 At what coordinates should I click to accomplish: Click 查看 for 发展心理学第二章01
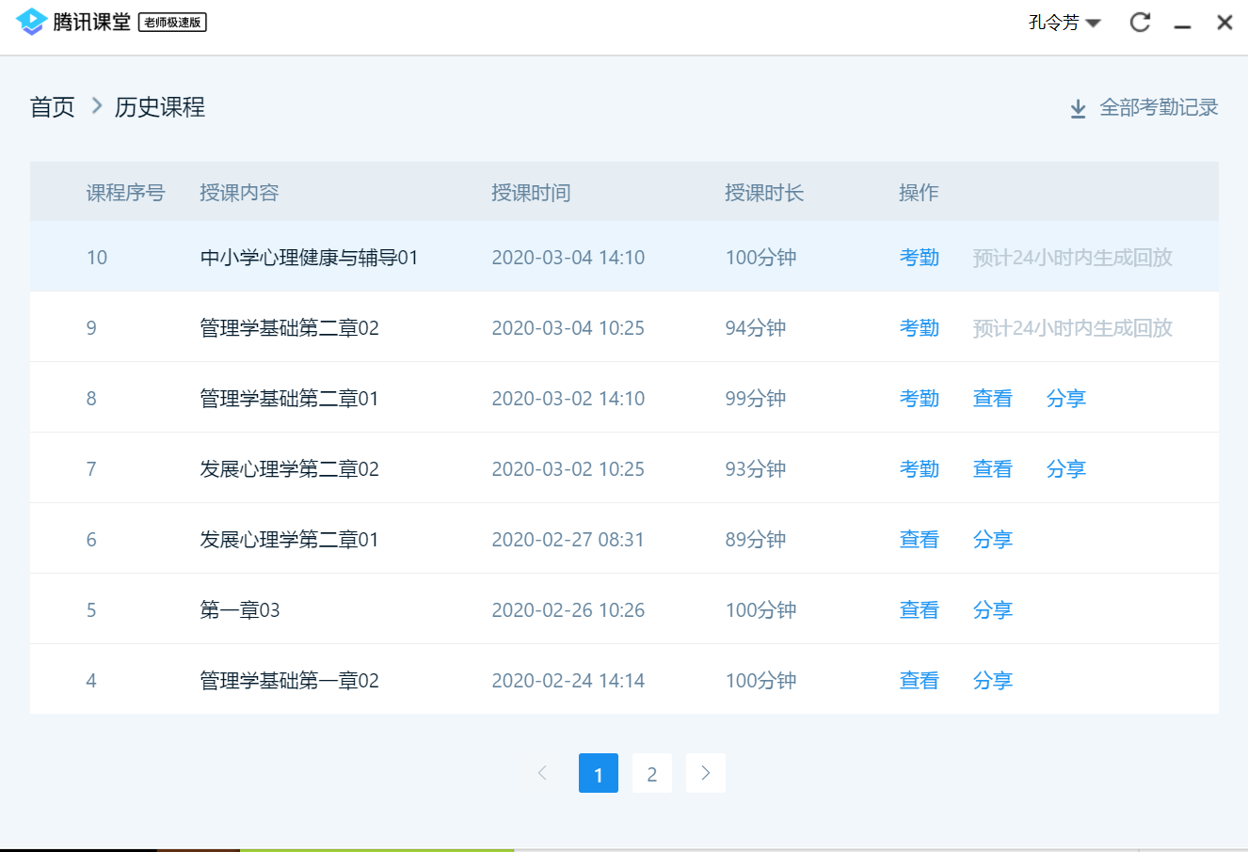coord(919,540)
